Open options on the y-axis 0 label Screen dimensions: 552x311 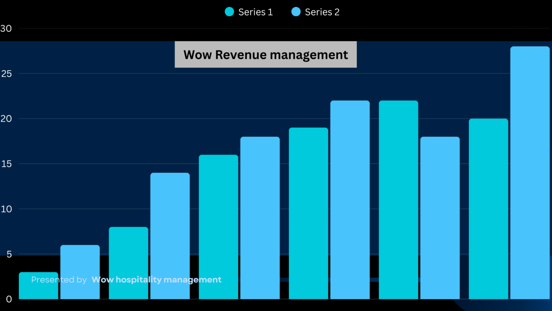[9, 299]
